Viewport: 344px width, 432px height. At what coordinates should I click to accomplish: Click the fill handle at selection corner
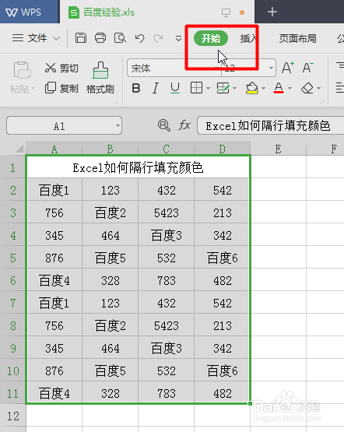point(250,404)
